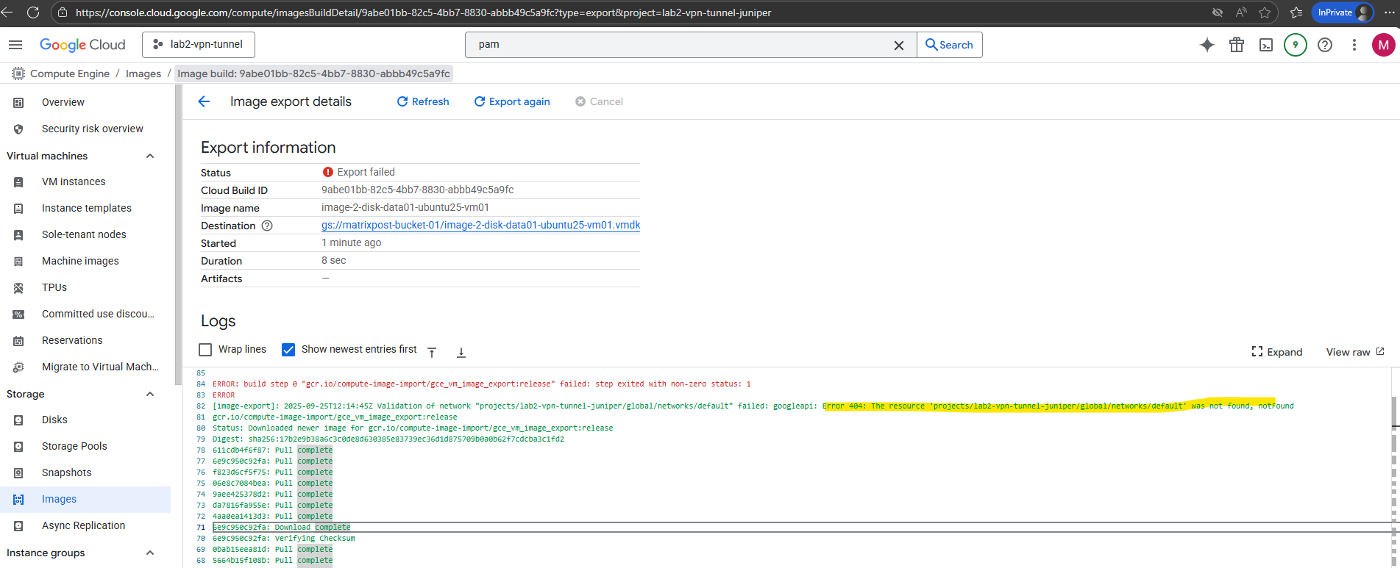
Task: Click the Migrate to Virtual Machines icon
Action: click(x=18, y=367)
